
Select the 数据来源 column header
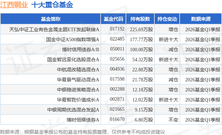pyautogui.click(x=201, y=19)
